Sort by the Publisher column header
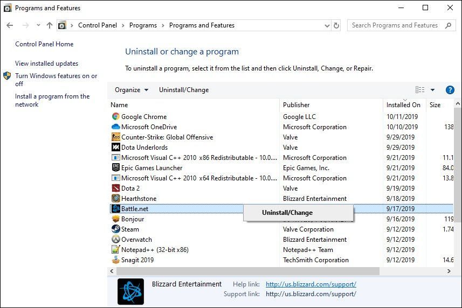462x308 pixels. [296, 104]
